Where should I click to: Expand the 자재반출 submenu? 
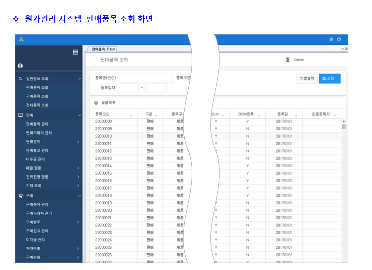coord(78,248)
